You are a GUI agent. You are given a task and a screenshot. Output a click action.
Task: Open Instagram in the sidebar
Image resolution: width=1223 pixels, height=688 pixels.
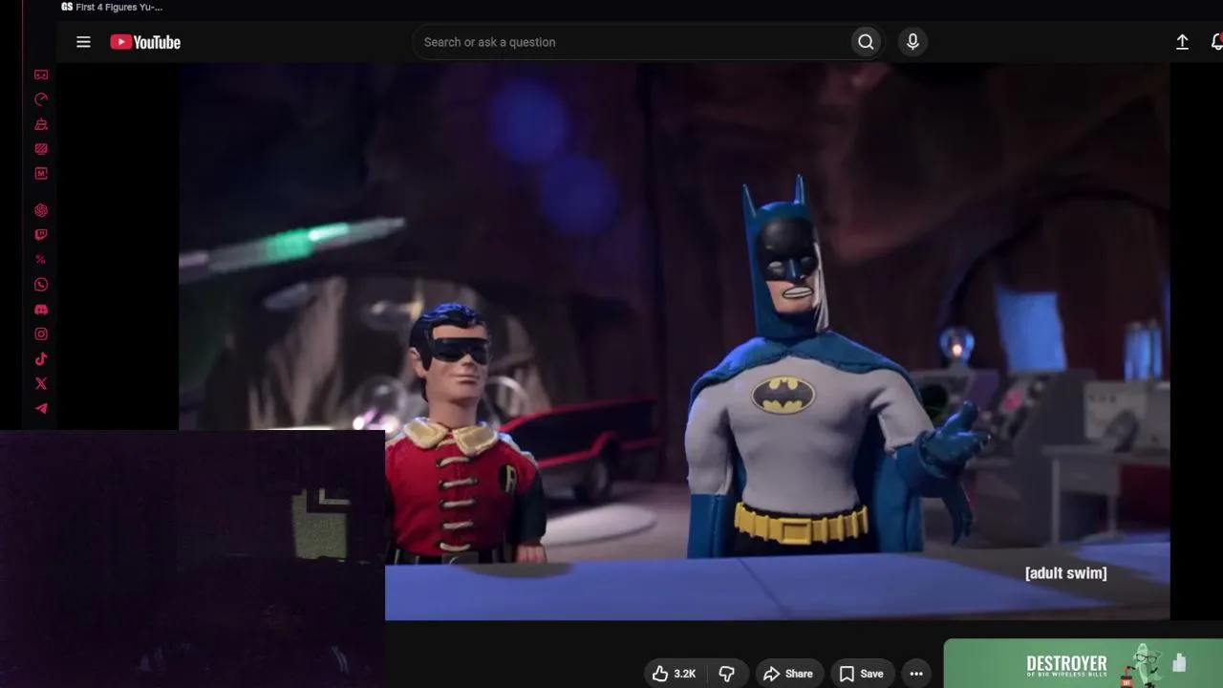pos(41,334)
